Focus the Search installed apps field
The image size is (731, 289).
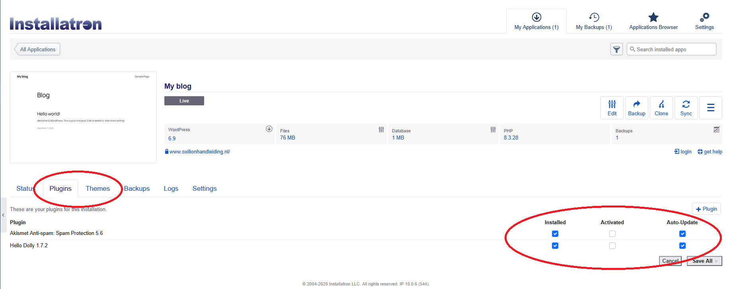pyautogui.click(x=671, y=49)
